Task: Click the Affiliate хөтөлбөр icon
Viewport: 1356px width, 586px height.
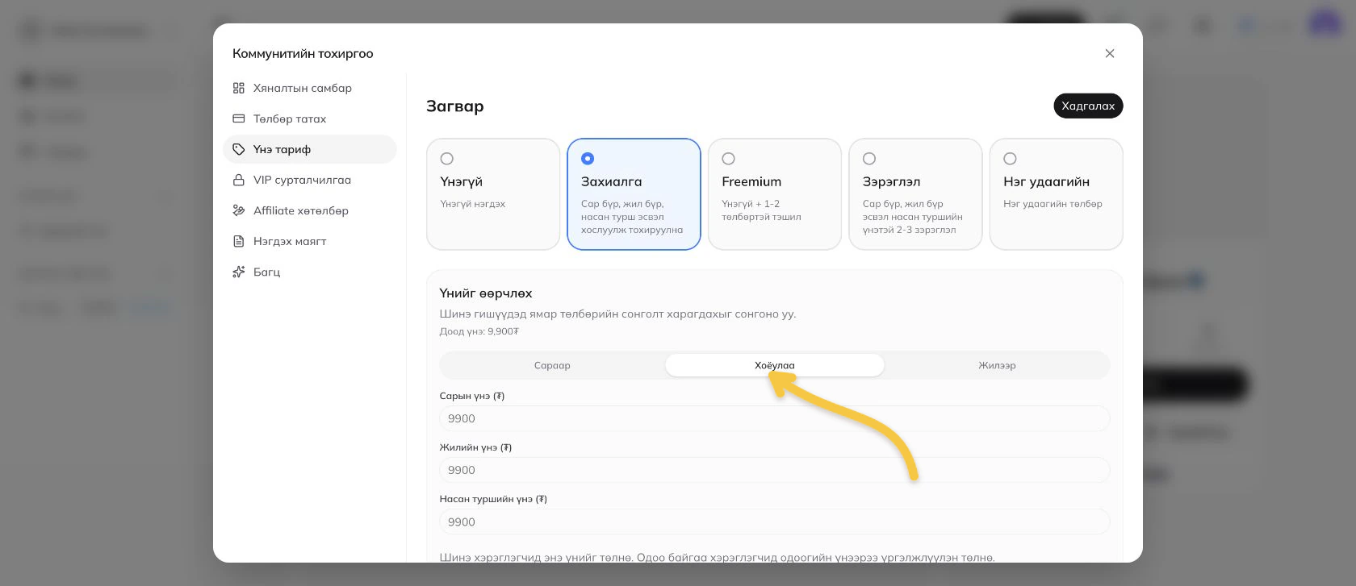Action: tap(238, 210)
